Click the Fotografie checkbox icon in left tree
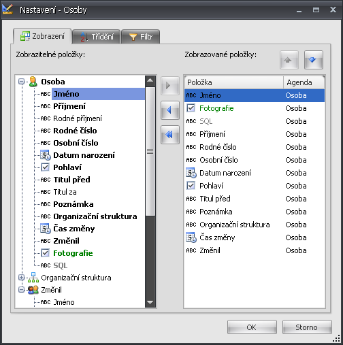This screenshot has height=345, width=343. [45, 253]
